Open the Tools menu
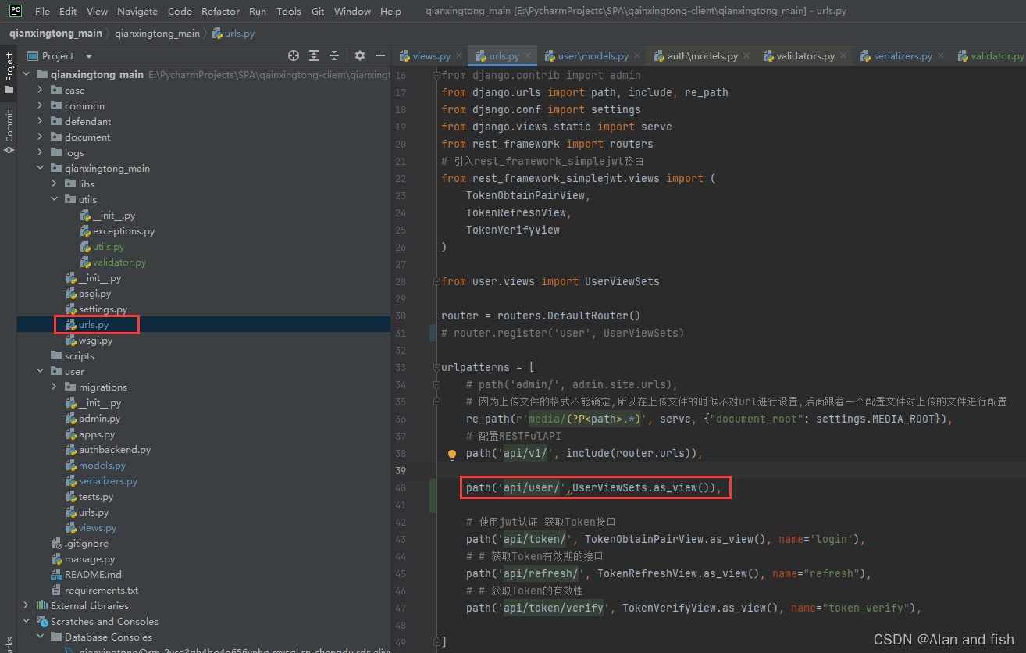 click(288, 12)
